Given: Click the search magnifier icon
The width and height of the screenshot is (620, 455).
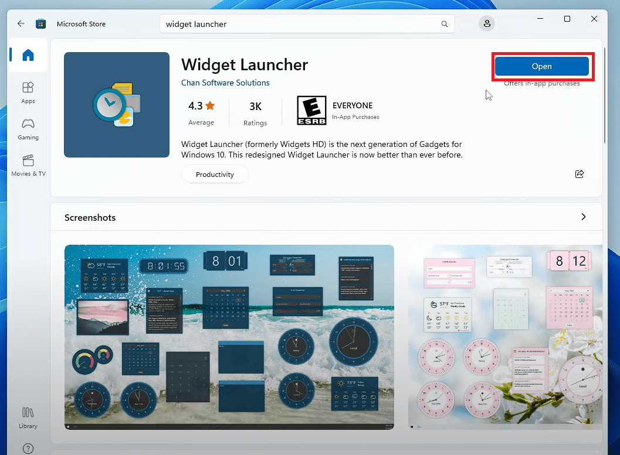Looking at the screenshot, I should pyautogui.click(x=444, y=24).
